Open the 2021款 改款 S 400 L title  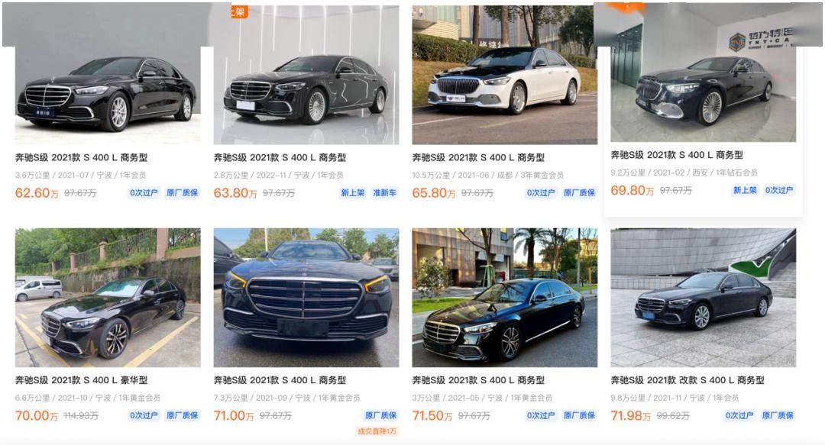coord(687,380)
